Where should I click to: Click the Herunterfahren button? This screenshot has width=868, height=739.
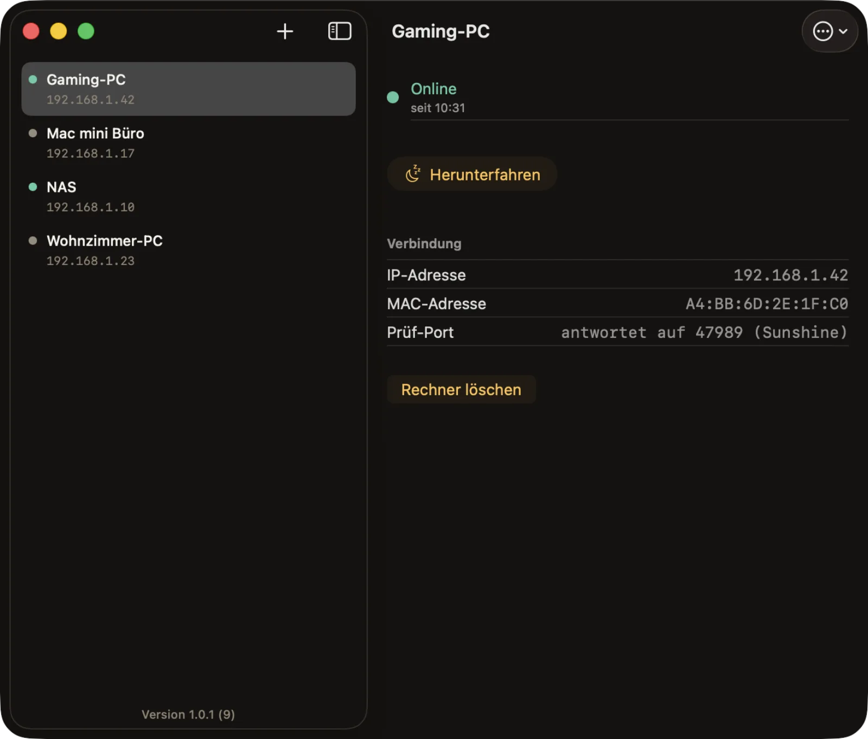(x=472, y=174)
